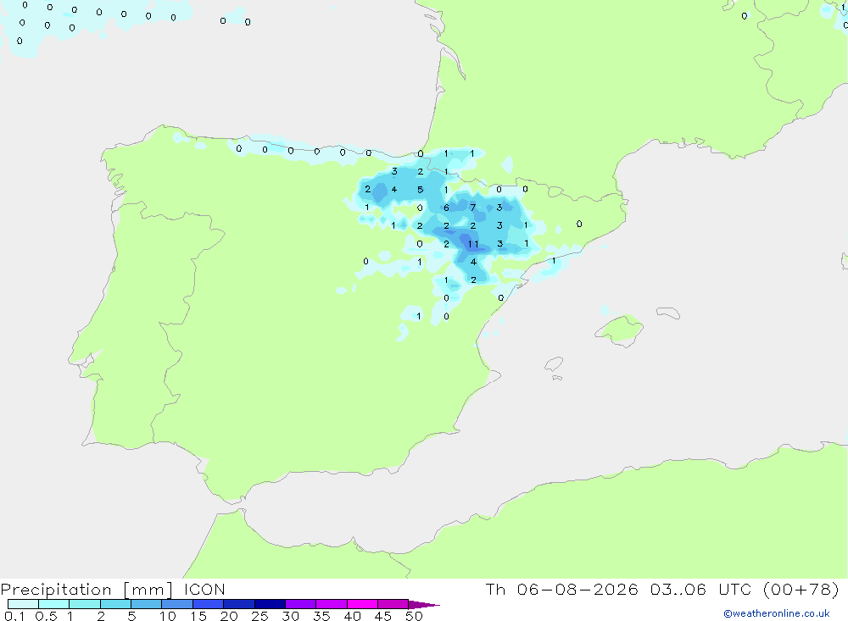Image resolution: width=848 pixels, height=621 pixels.
Task: Click the '20' legend scale label
Action: (229, 616)
